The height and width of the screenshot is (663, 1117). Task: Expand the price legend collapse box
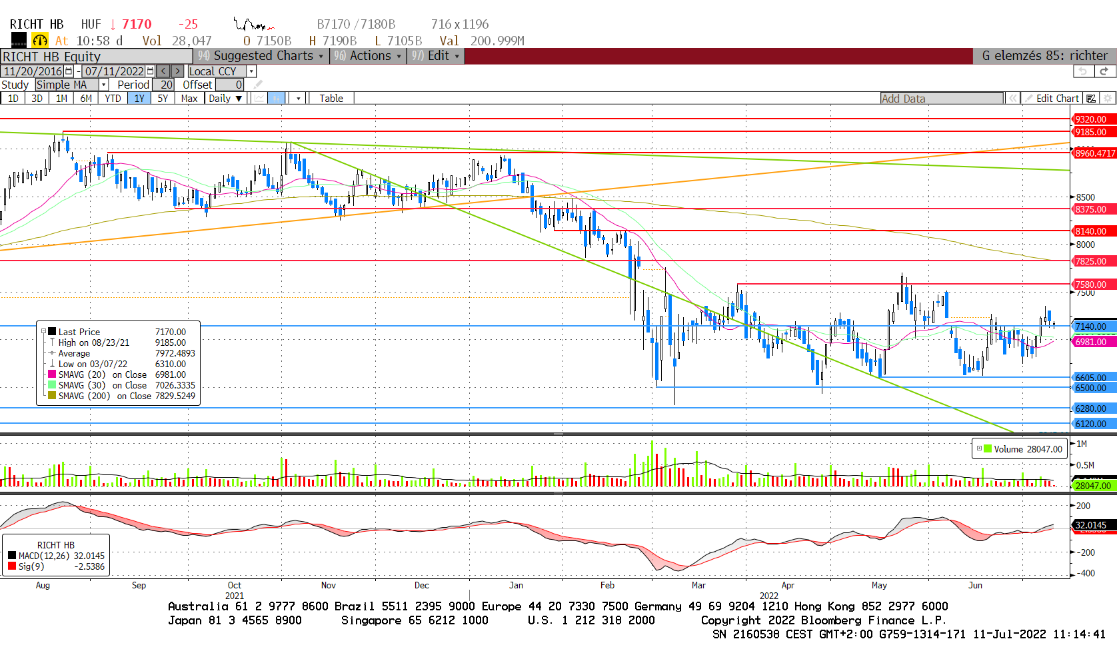44,332
